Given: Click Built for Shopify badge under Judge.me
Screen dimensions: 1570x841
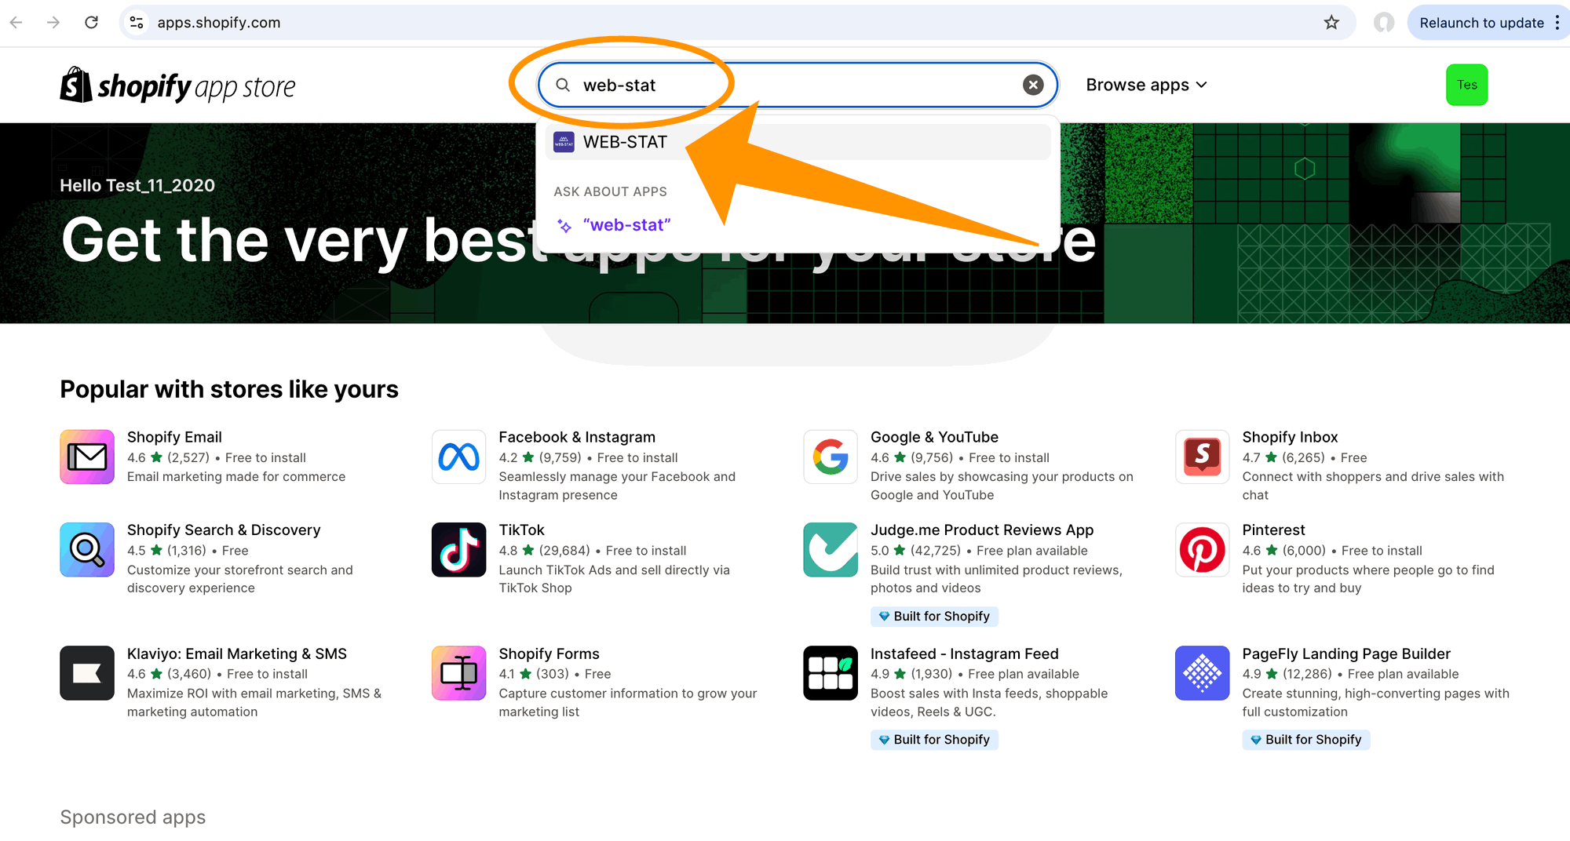Looking at the screenshot, I should click(x=934, y=616).
